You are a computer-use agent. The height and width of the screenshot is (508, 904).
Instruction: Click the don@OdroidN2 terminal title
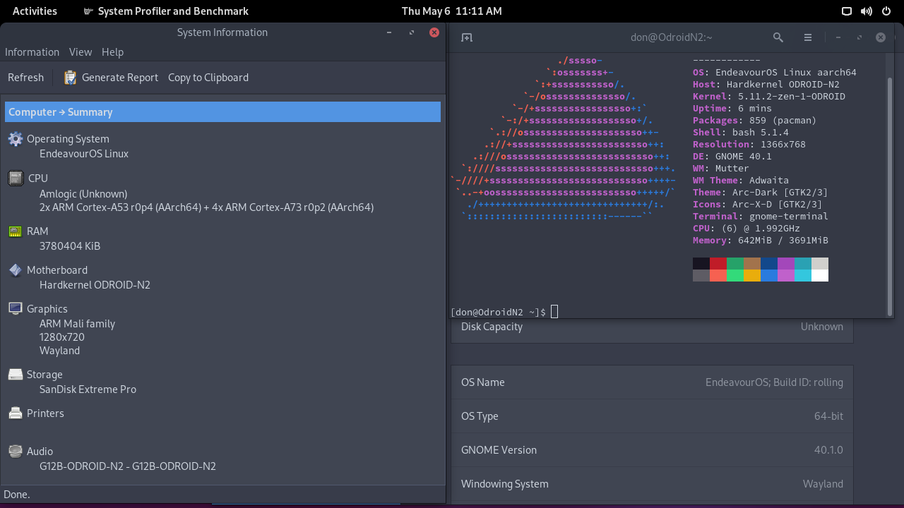pyautogui.click(x=672, y=37)
